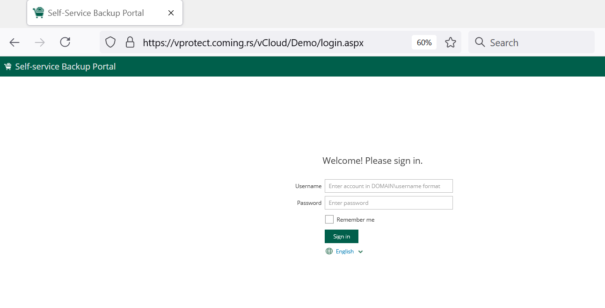Click the globe icon next to the language selector

point(329,251)
